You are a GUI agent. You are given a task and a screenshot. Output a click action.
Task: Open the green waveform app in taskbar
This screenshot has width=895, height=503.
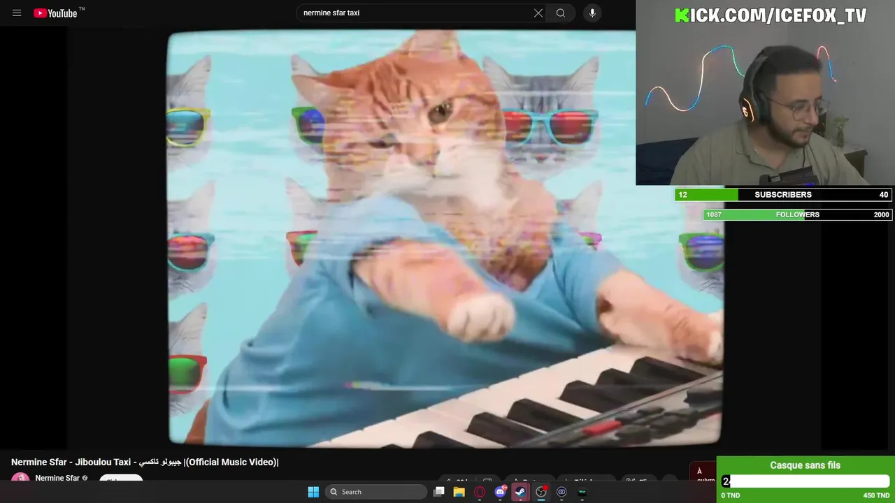[x=582, y=492]
